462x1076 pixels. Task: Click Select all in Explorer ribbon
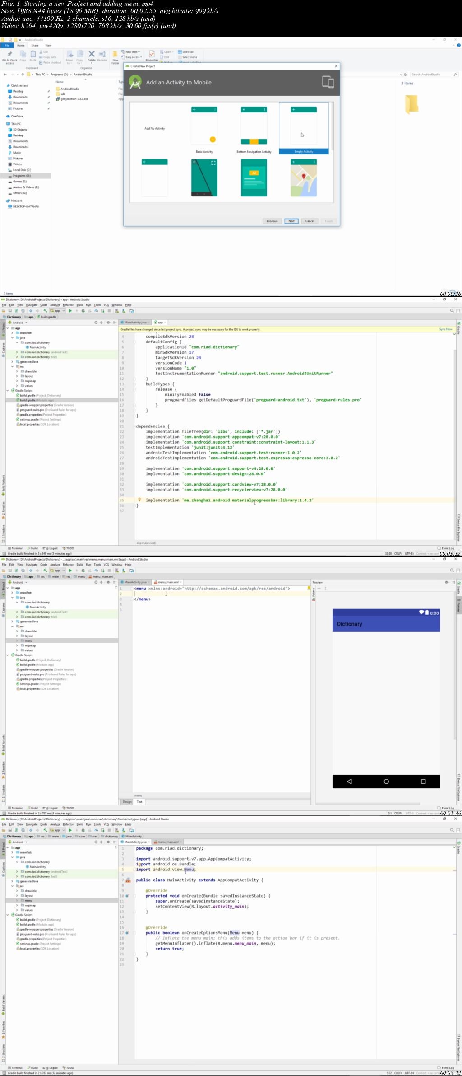(186, 52)
